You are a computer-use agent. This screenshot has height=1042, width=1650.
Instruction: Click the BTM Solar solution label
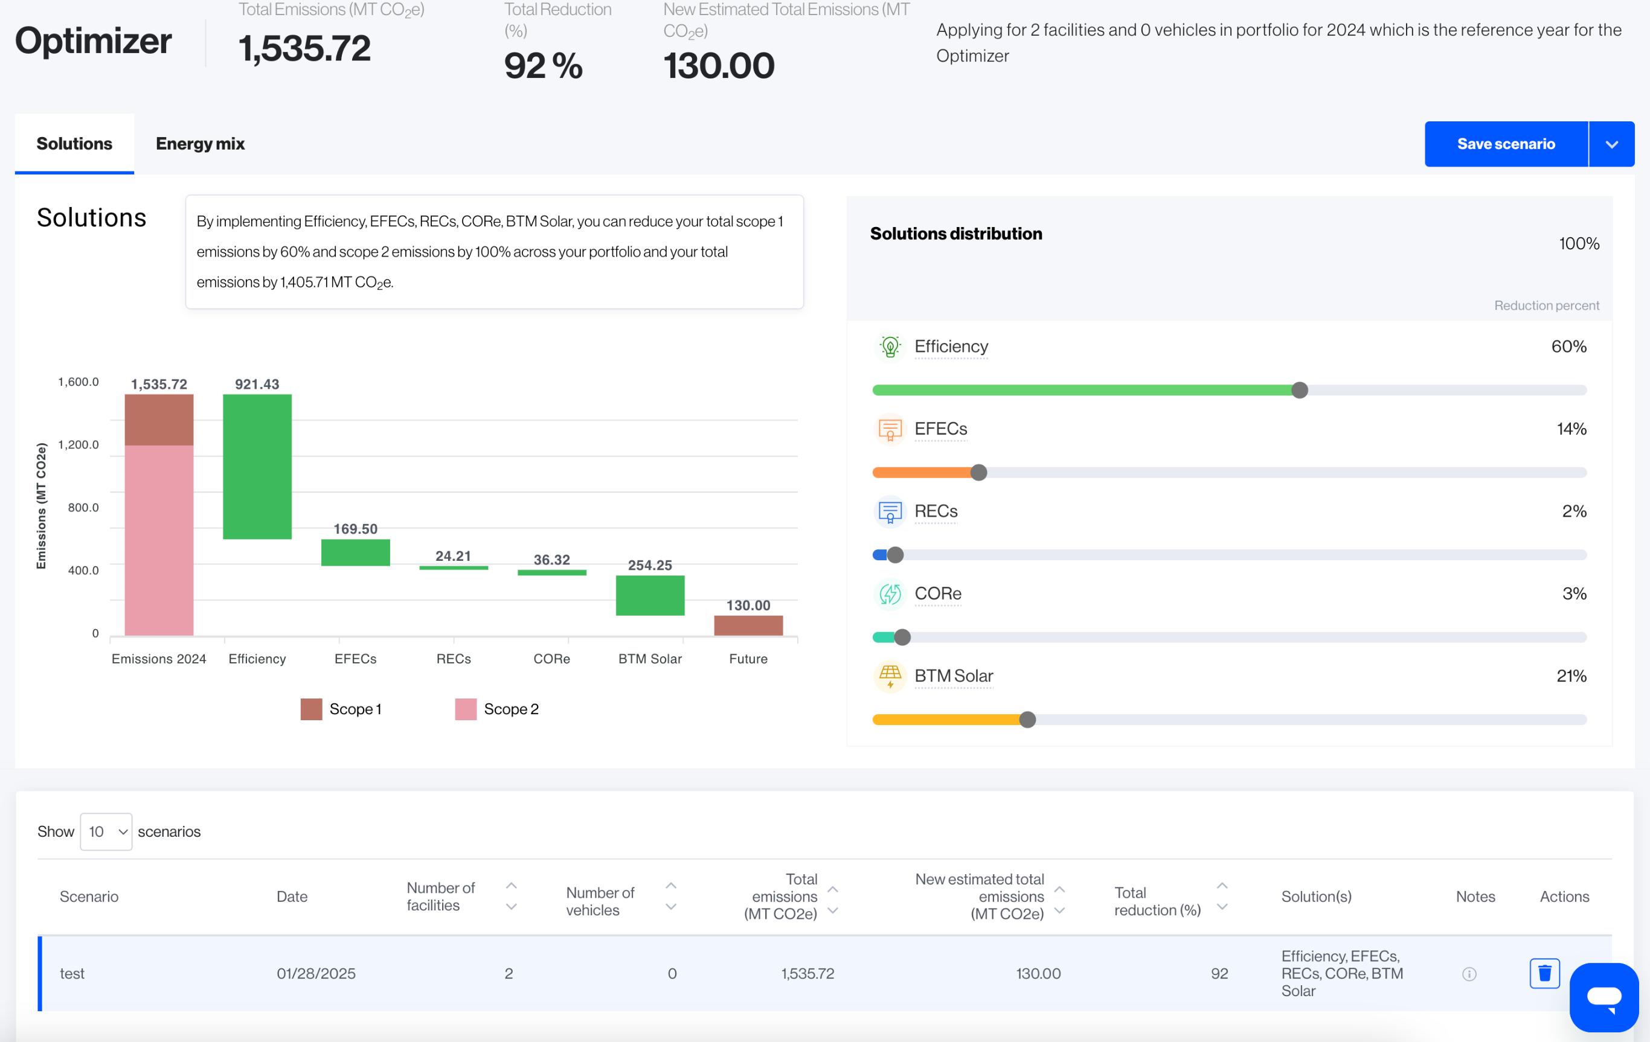coord(954,676)
